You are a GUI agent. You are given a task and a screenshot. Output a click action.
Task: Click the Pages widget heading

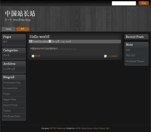(x=7, y=37)
